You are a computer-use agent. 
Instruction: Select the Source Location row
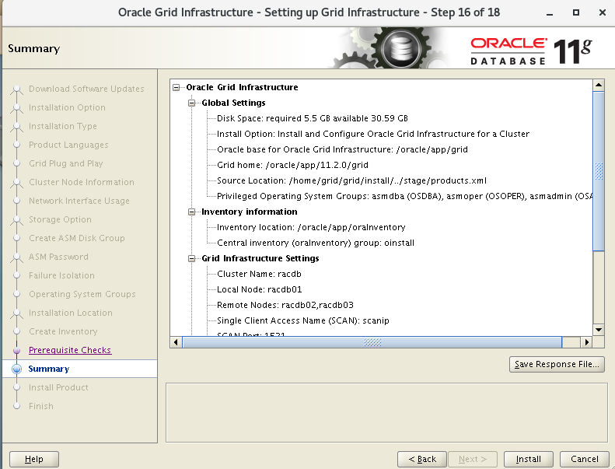tap(351, 180)
